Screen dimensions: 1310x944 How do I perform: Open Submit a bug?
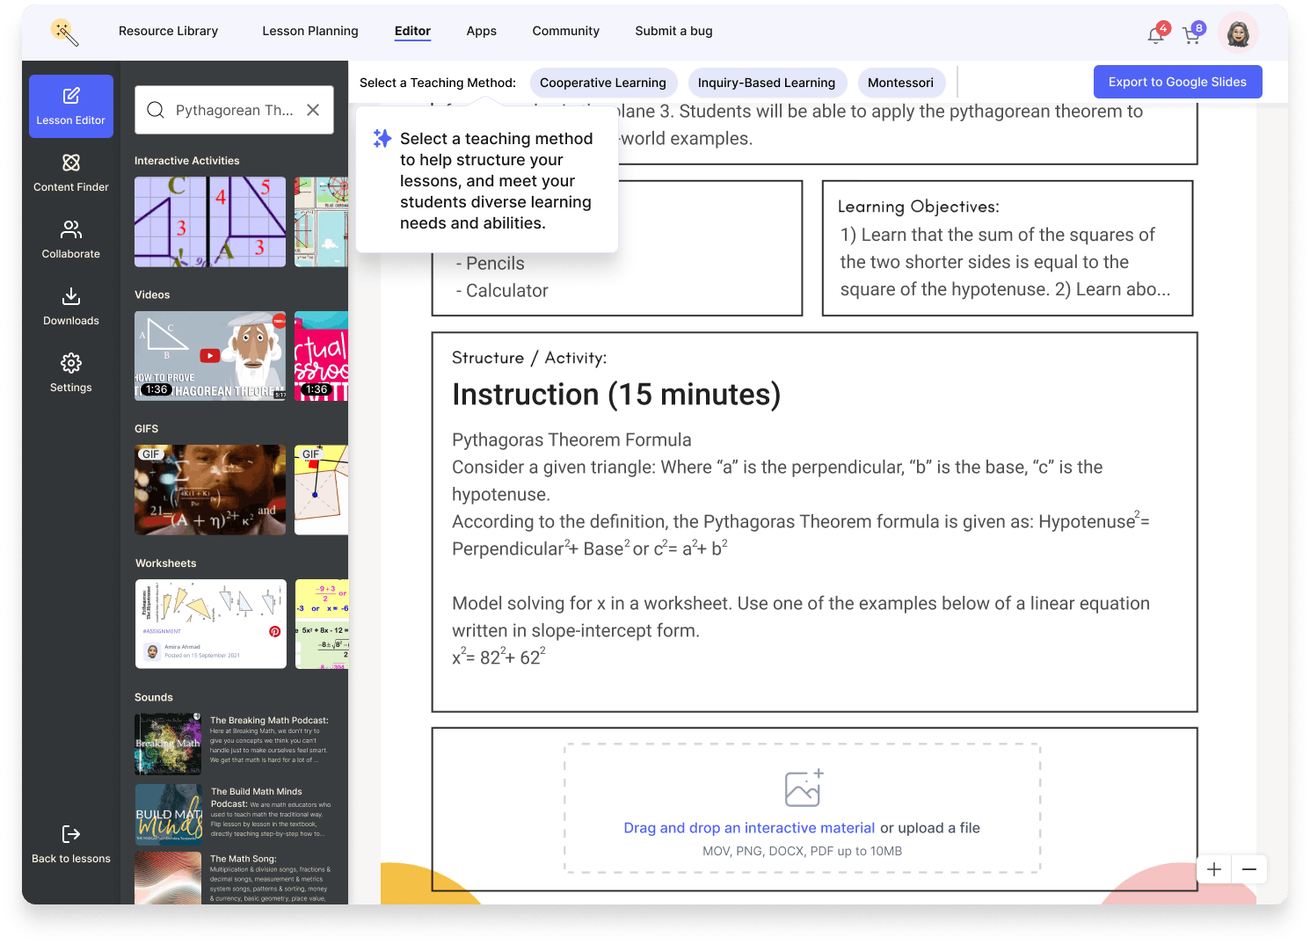click(x=673, y=31)
